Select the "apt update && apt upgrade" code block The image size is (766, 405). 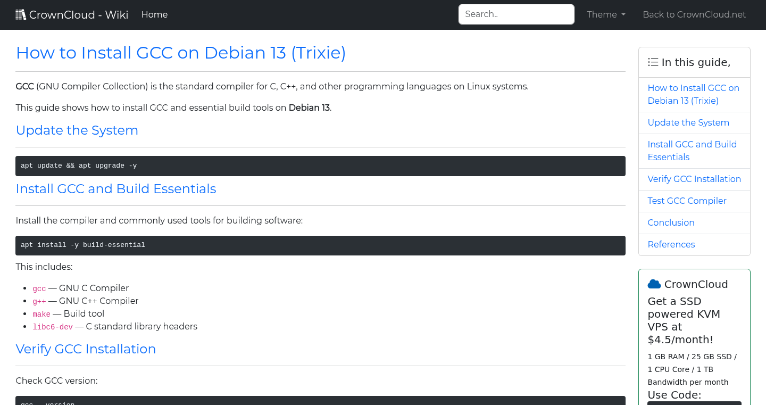click(x=320, y=166)
